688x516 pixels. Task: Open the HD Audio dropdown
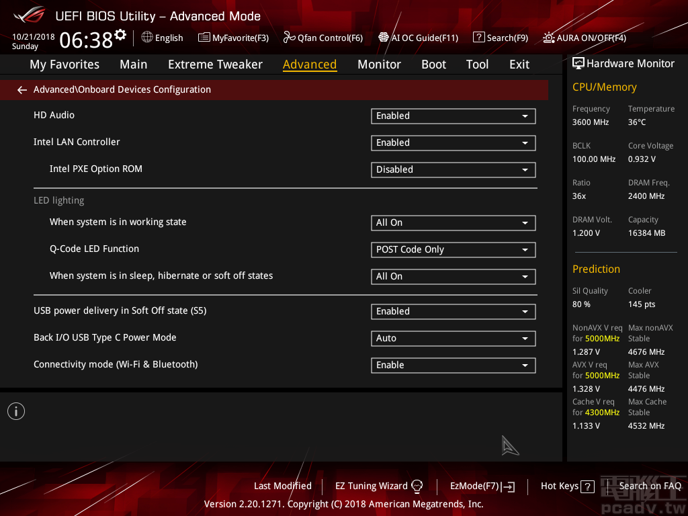pyautogui.click(x=454, y=116)
